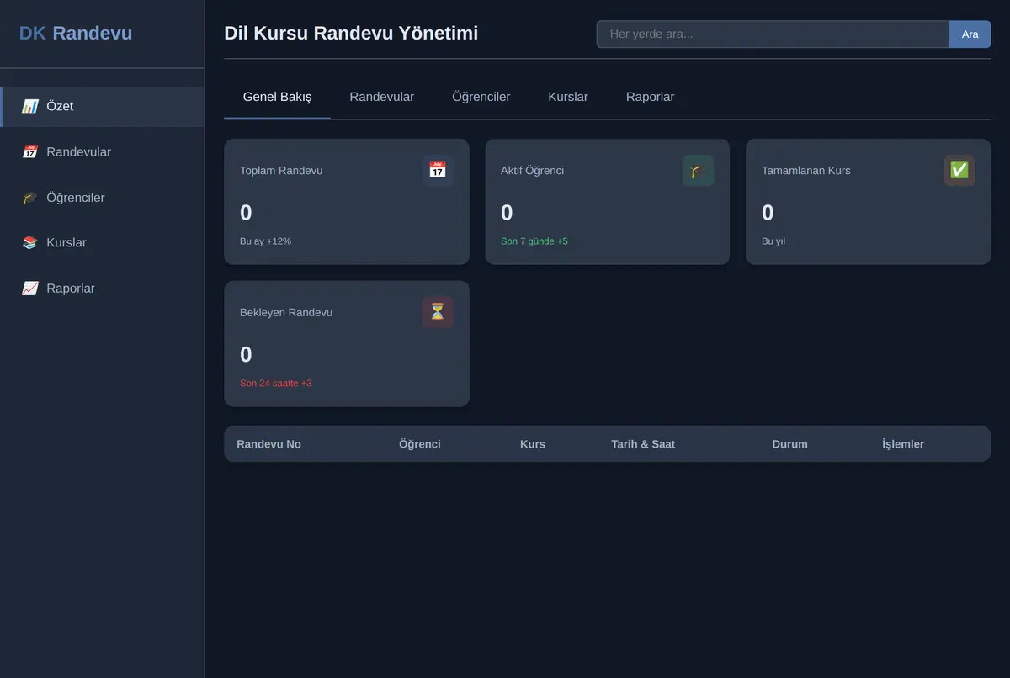
Task: Click the calendar icon beside Randevular in sidebar
Action: 30,152
